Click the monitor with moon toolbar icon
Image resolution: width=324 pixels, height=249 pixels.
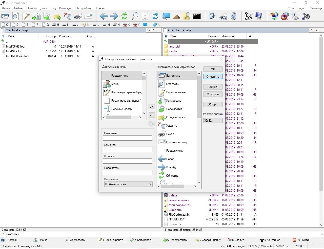(259, 16)
